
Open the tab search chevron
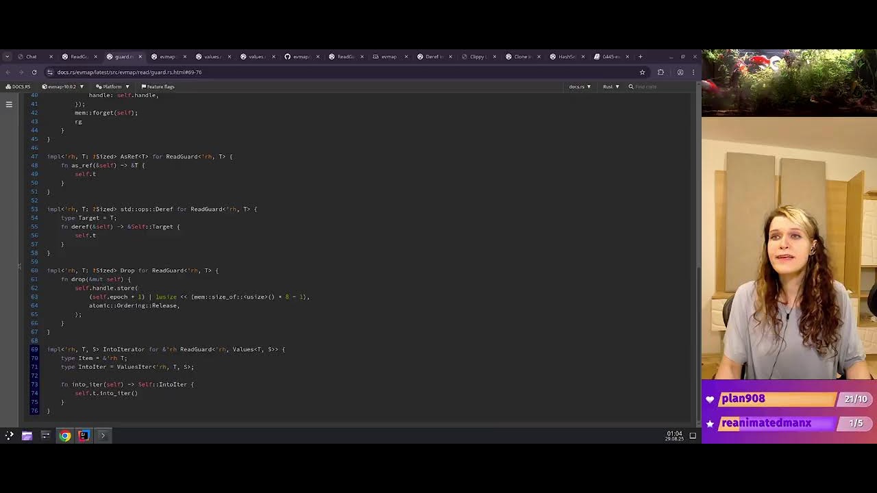pyautogui.click(x=7, y=57)
